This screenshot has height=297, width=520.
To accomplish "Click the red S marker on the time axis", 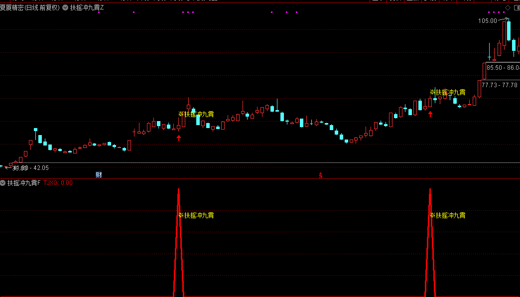I will tap(321, 175).
